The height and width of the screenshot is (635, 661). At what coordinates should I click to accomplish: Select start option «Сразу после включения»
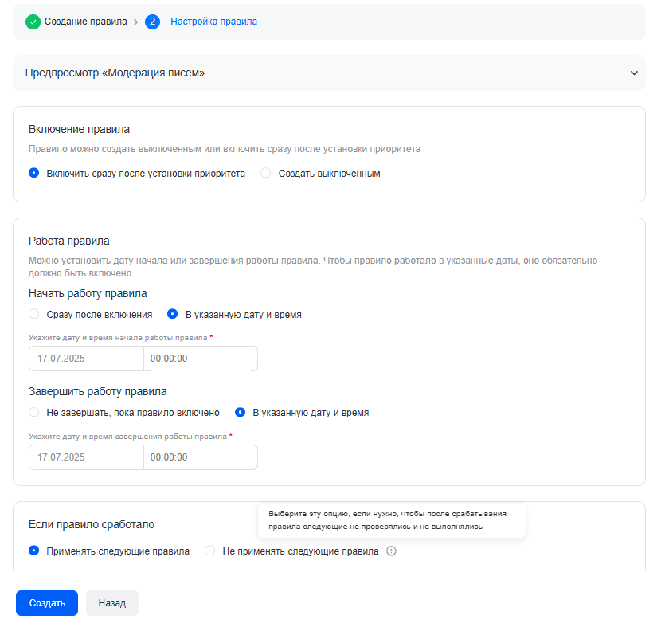pyautogui.click(x=33, y=315)
